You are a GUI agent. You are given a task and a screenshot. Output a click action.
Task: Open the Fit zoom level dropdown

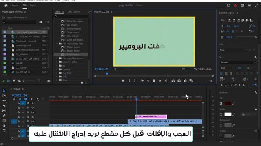(118, 69)
